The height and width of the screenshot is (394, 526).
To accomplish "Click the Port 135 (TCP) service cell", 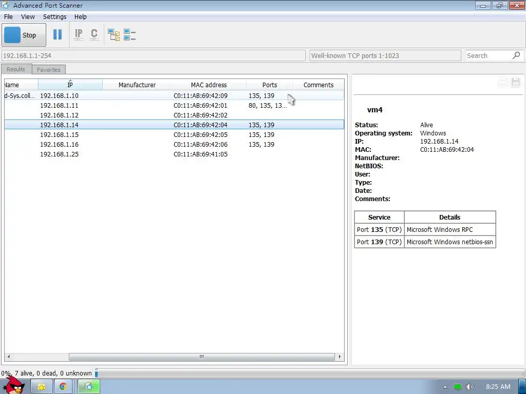I will coord(379,229).
